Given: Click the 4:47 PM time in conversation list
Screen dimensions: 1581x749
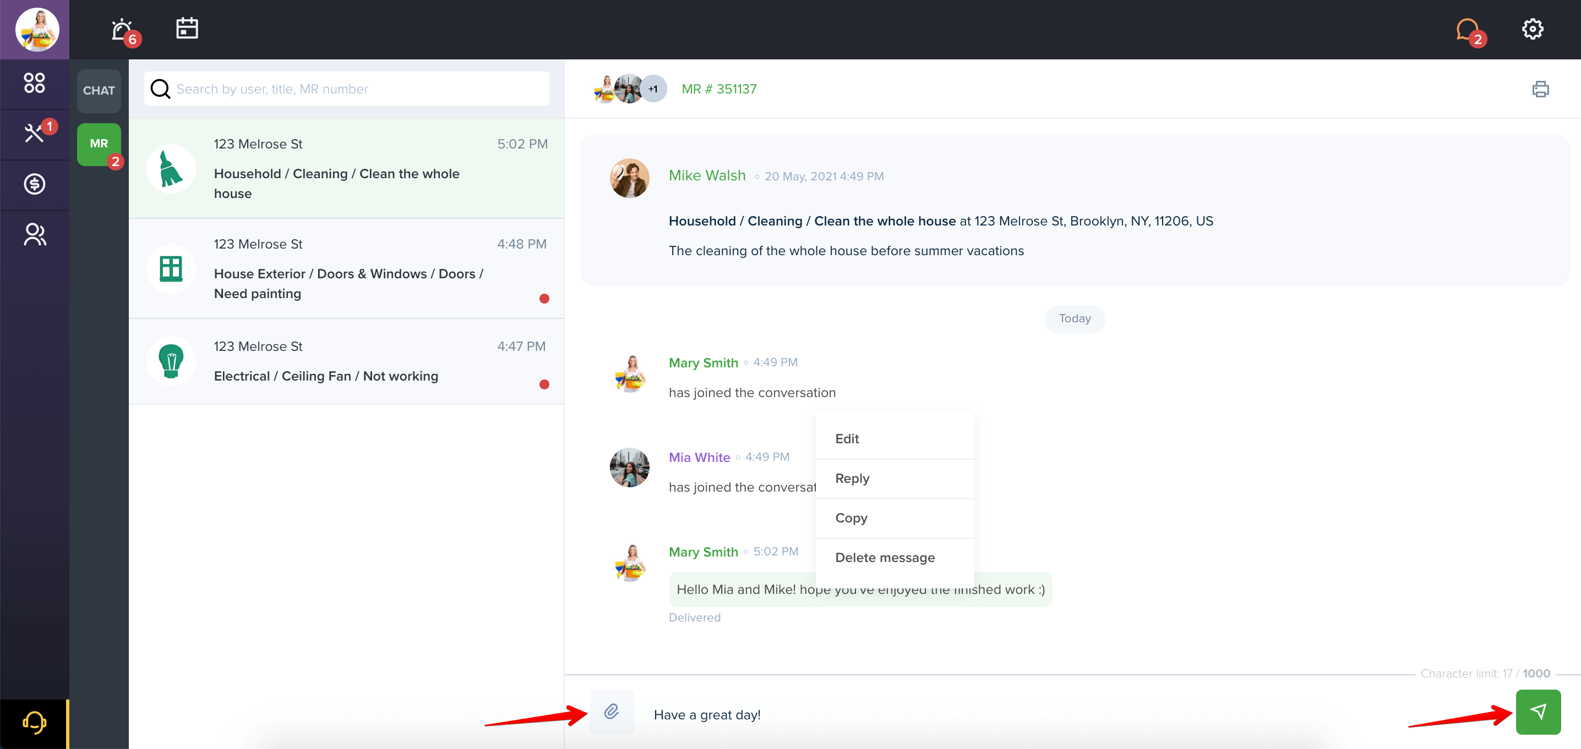Looking at the screenshot, I should [521, 346].
